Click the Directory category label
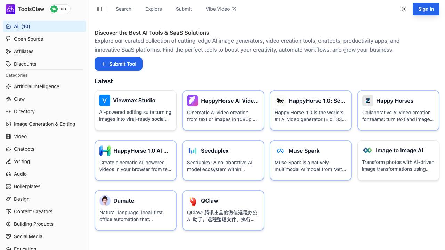Image resolution: width=445 pixels, height=250 pixels. click(24, 111)
